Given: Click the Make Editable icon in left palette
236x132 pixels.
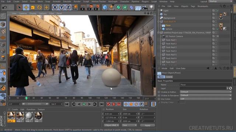Looking at the screenshot, I should coord(3,16).
